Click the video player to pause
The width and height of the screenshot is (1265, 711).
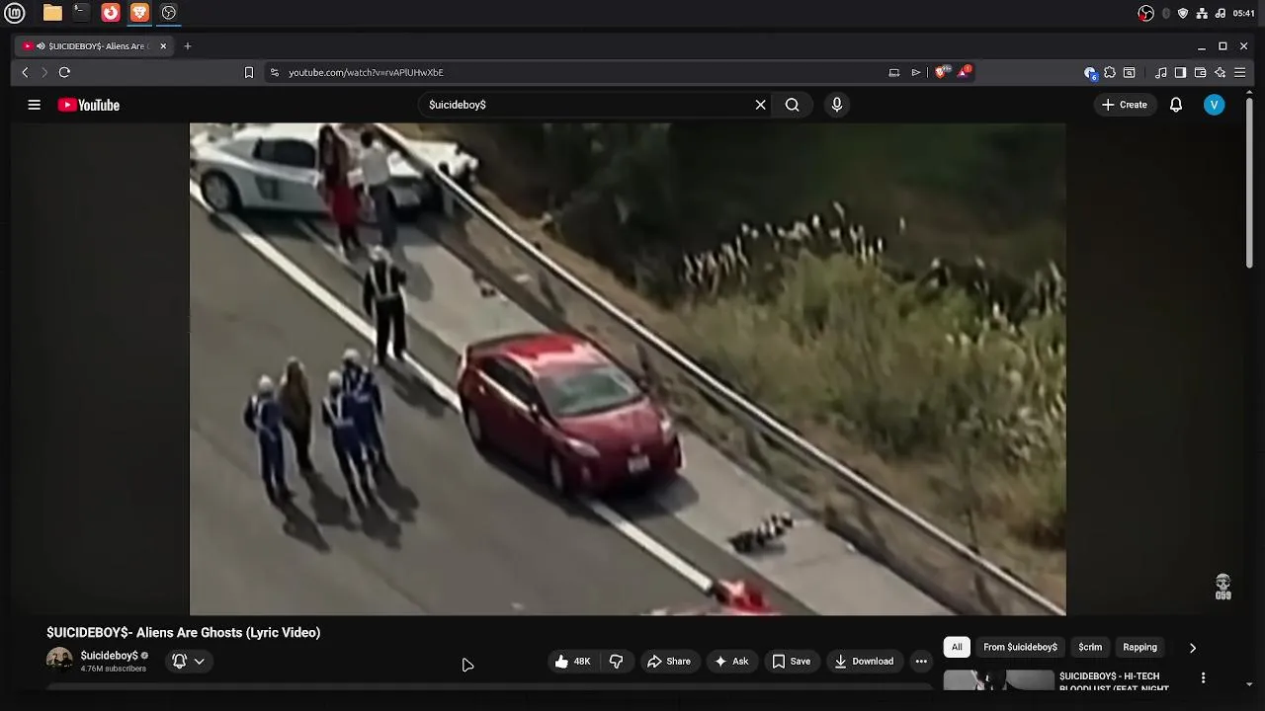(628, 368)
